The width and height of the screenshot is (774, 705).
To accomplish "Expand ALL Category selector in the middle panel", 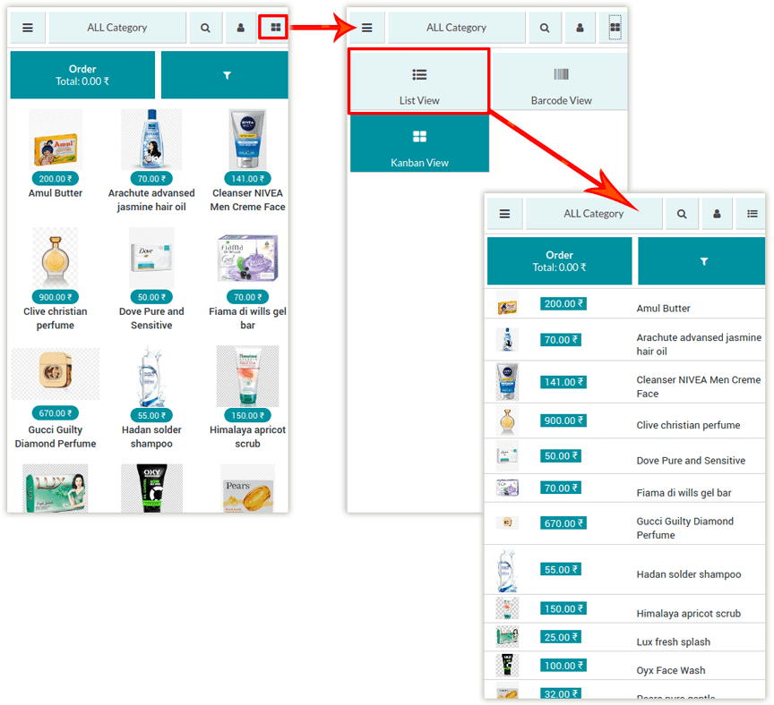I will tap(456, 28).
